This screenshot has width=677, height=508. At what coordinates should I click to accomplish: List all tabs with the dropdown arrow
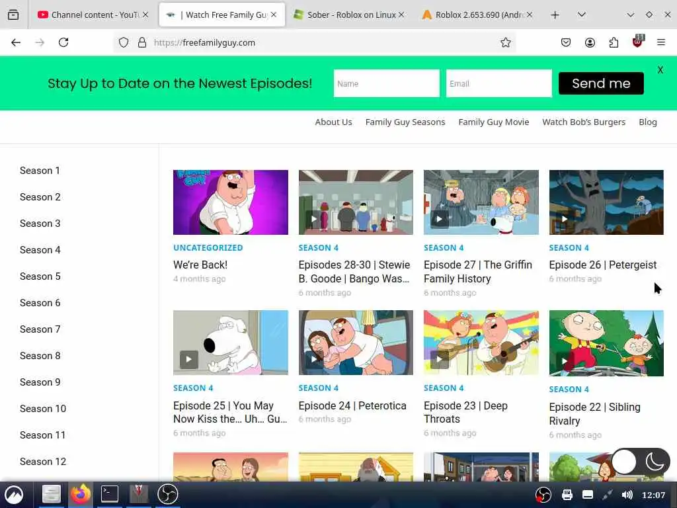pos(582,15)
